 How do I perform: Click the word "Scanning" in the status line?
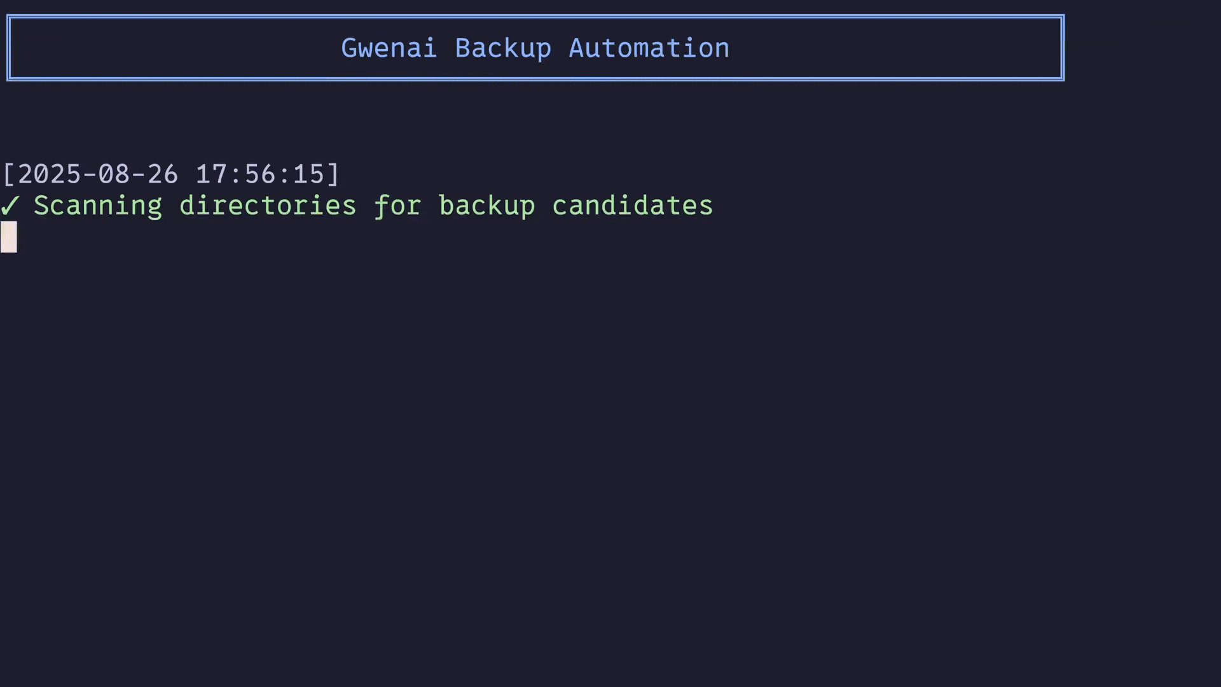point(98,206)
